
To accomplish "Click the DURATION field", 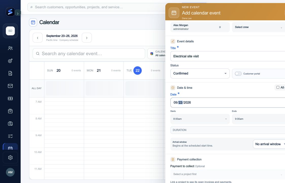I will coord(227,130).
